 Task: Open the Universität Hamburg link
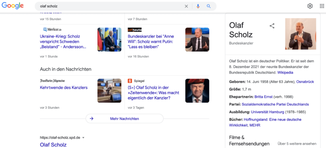tap(268, 112)
